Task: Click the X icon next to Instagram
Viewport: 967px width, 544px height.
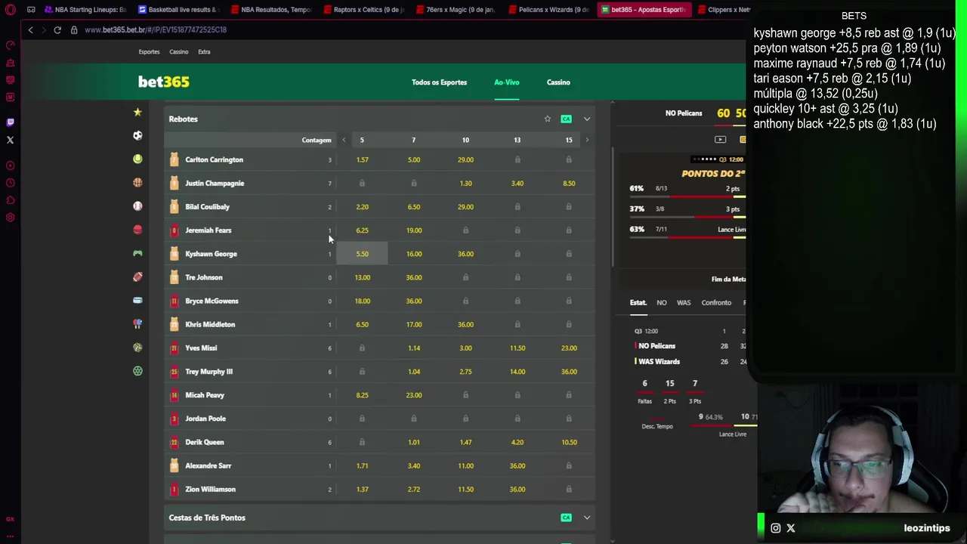Action: click(x=791, y=528)
